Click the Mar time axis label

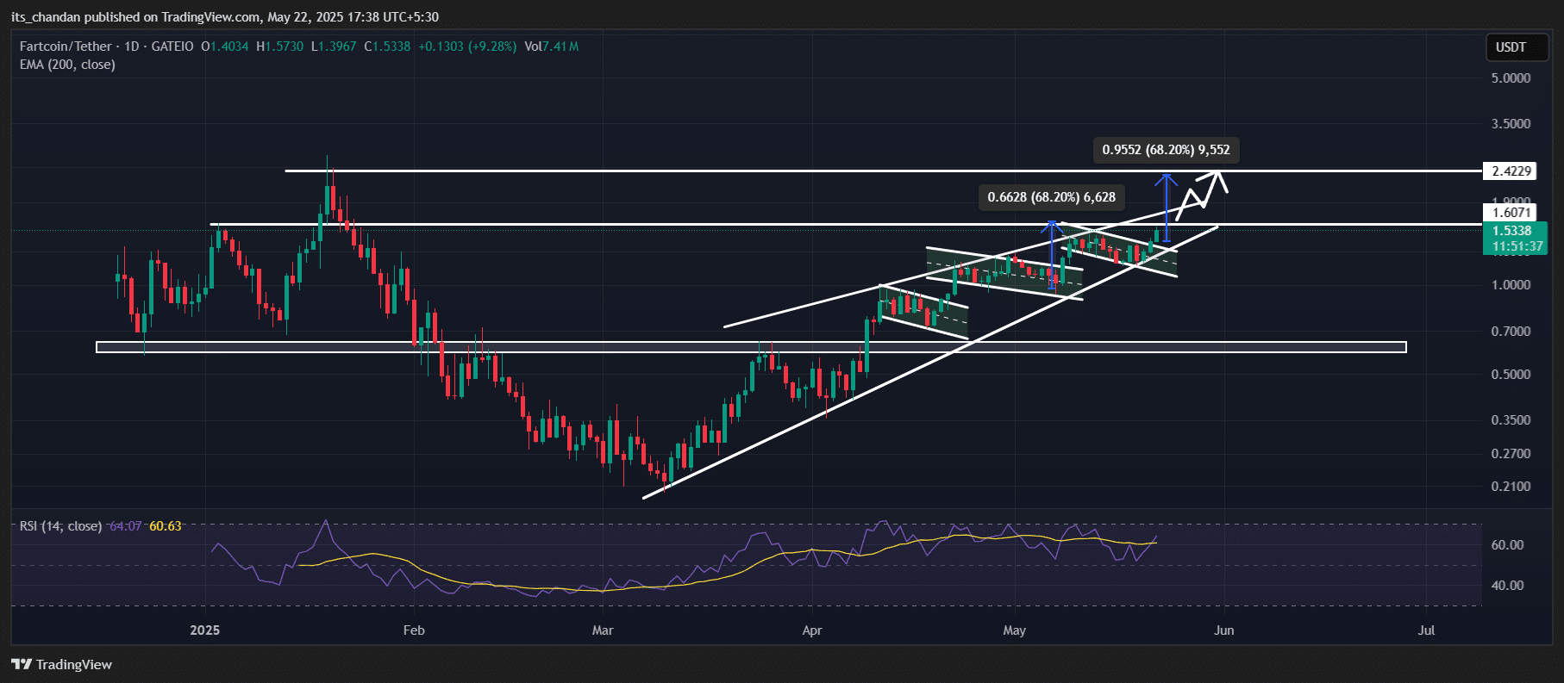coord(603,630)
